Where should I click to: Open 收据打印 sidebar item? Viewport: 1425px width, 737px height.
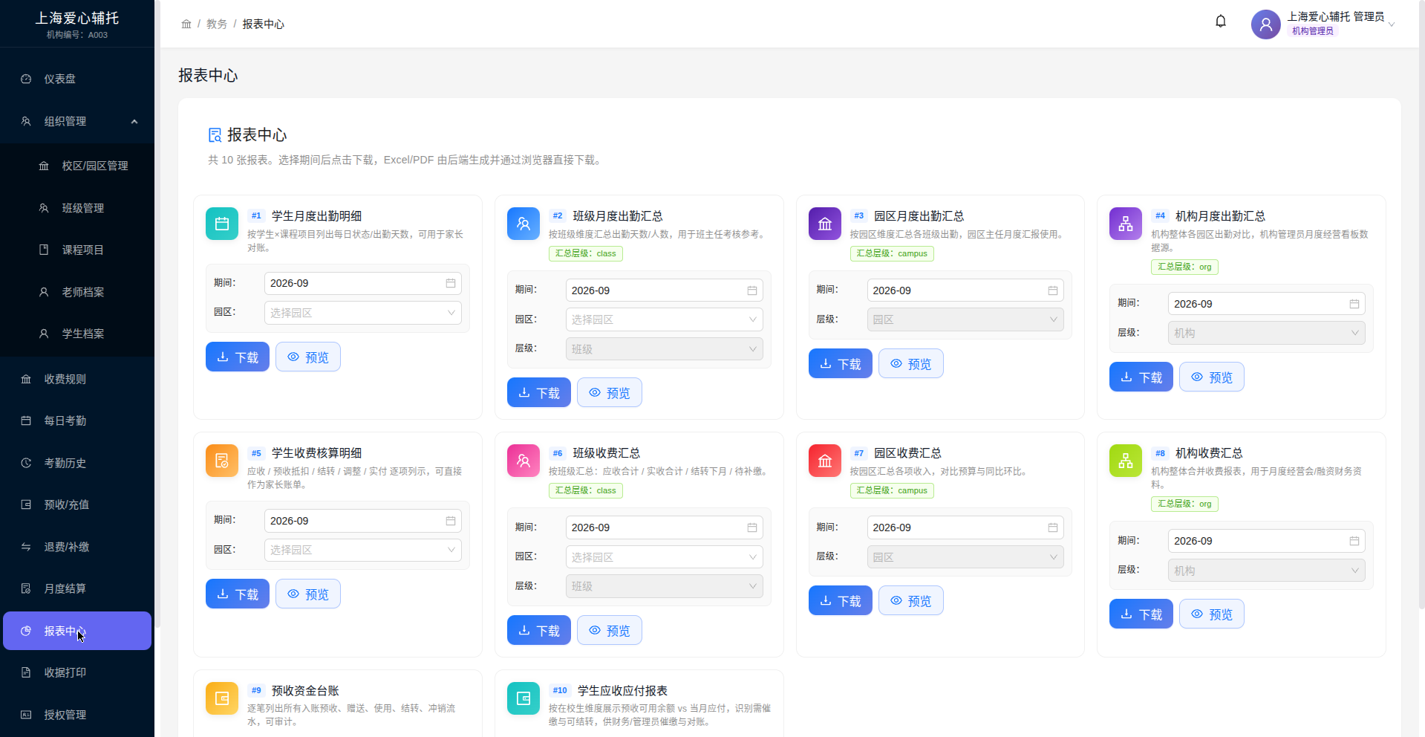point(77,672)
